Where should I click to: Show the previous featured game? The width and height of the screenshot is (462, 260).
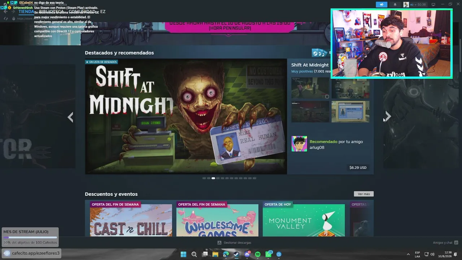(x=70, y=117)
